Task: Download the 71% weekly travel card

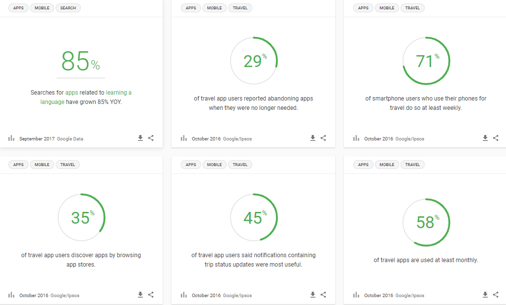Action: (x=485, y=138)
